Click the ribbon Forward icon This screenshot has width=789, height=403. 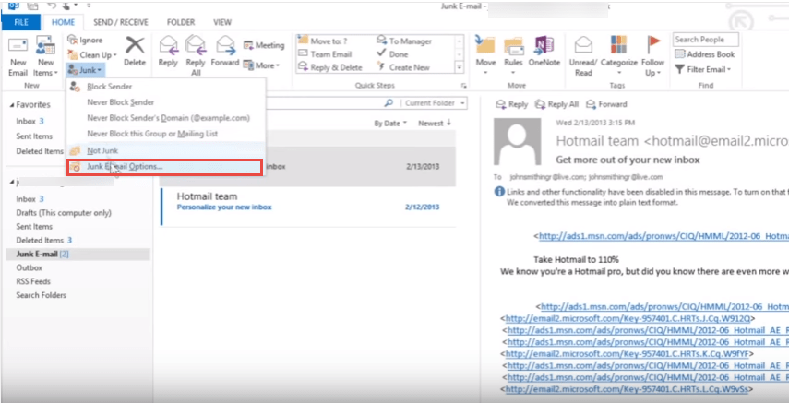[225, 52]
